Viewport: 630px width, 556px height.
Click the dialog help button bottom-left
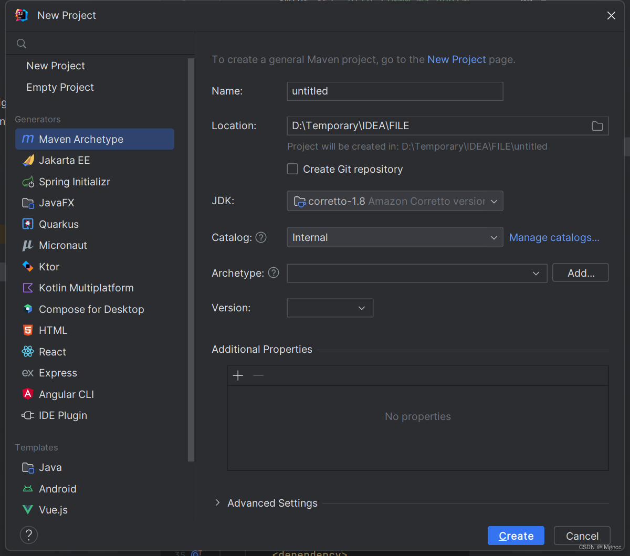click(x=28, y=535)
